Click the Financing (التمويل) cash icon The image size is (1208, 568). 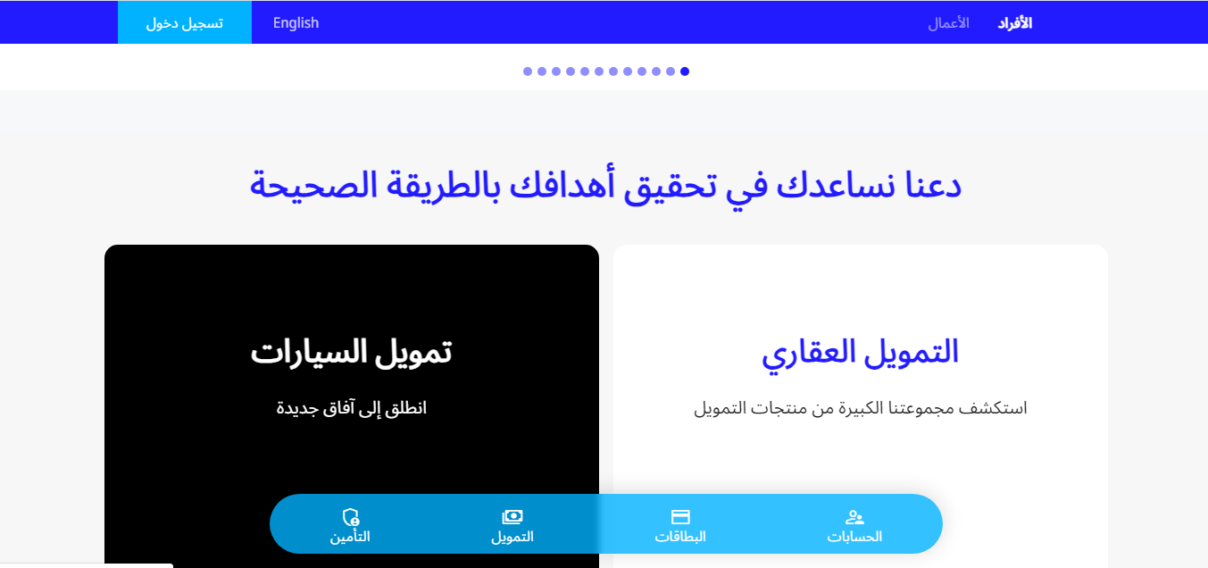click(512, 517)
